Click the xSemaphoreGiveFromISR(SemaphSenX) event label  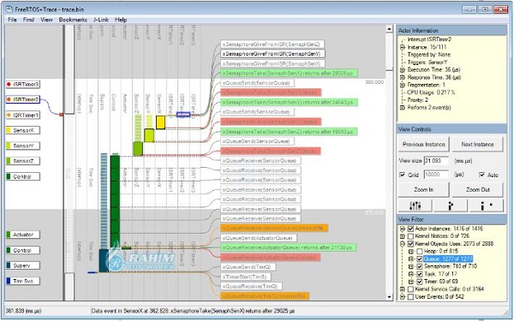tap(272, 63)
